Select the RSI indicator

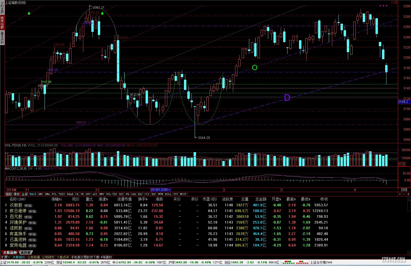(122, 194)
